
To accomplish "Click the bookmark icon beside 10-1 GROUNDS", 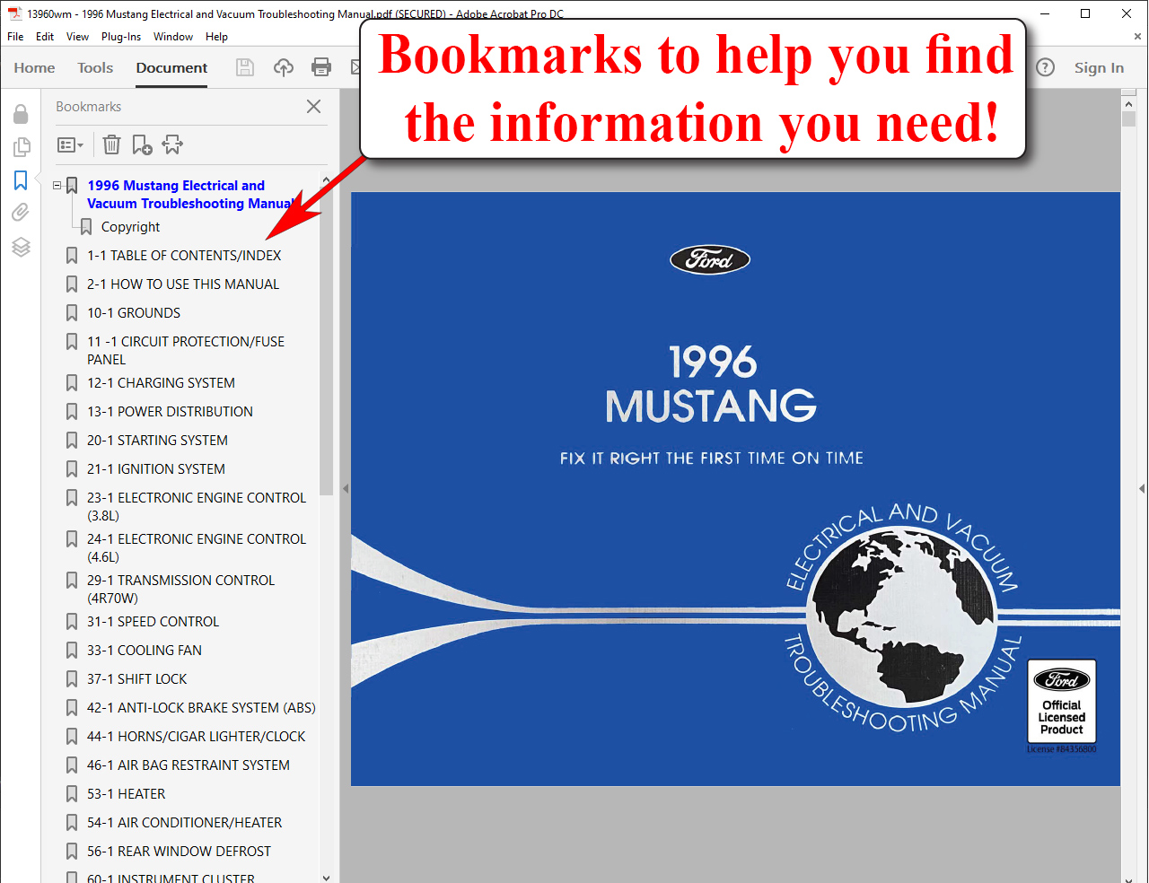I will (72, 313).
